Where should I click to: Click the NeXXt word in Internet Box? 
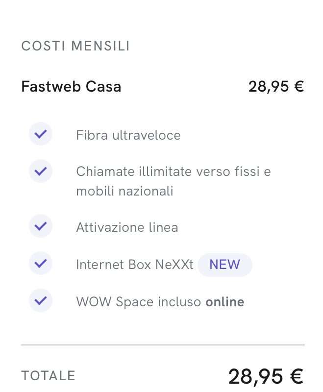[174, 265]
